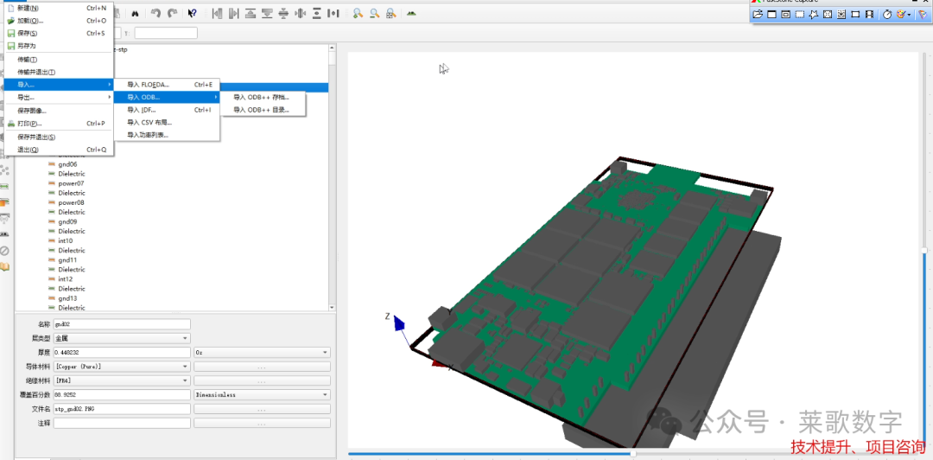Click 导入 ODB++ 目录... option

(263, 110)
